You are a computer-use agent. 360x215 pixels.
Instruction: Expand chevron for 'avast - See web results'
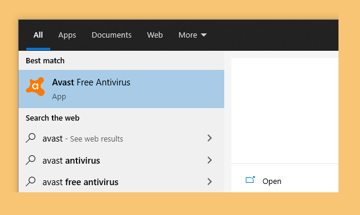[x=209, y=138]
